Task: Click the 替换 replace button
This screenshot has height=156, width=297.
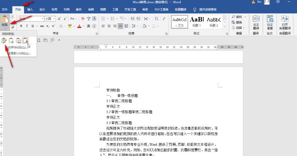Action: click(239, 22)
